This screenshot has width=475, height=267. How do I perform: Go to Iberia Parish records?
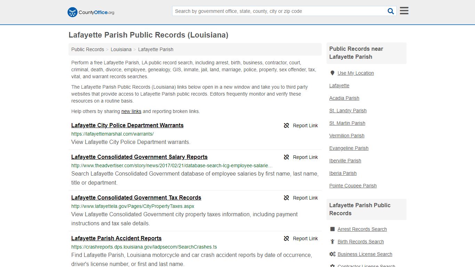point(343,173)
